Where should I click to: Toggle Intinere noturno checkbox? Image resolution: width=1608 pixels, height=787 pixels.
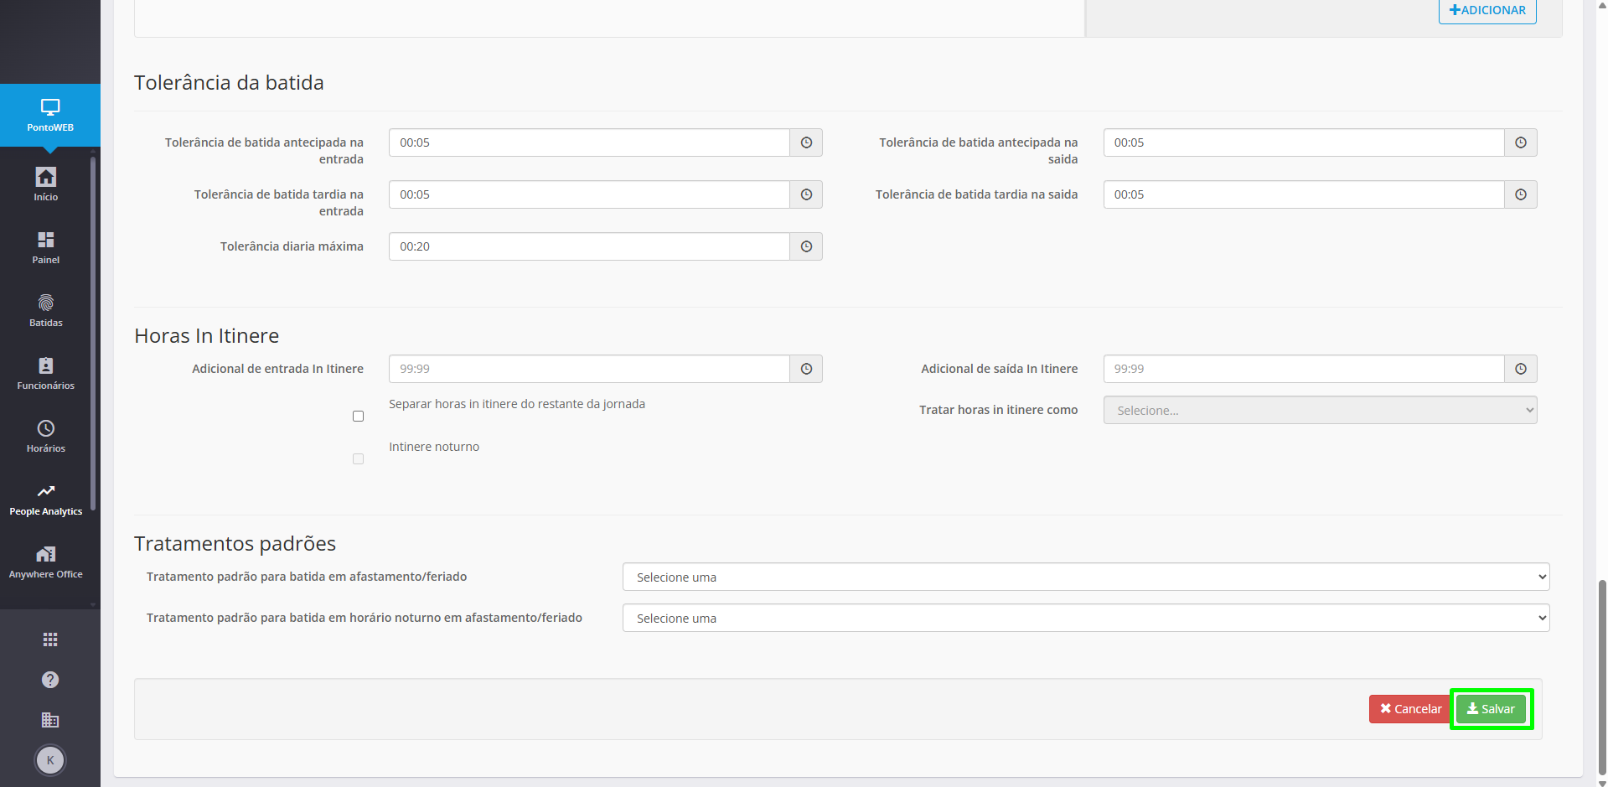tap(358, 459)
